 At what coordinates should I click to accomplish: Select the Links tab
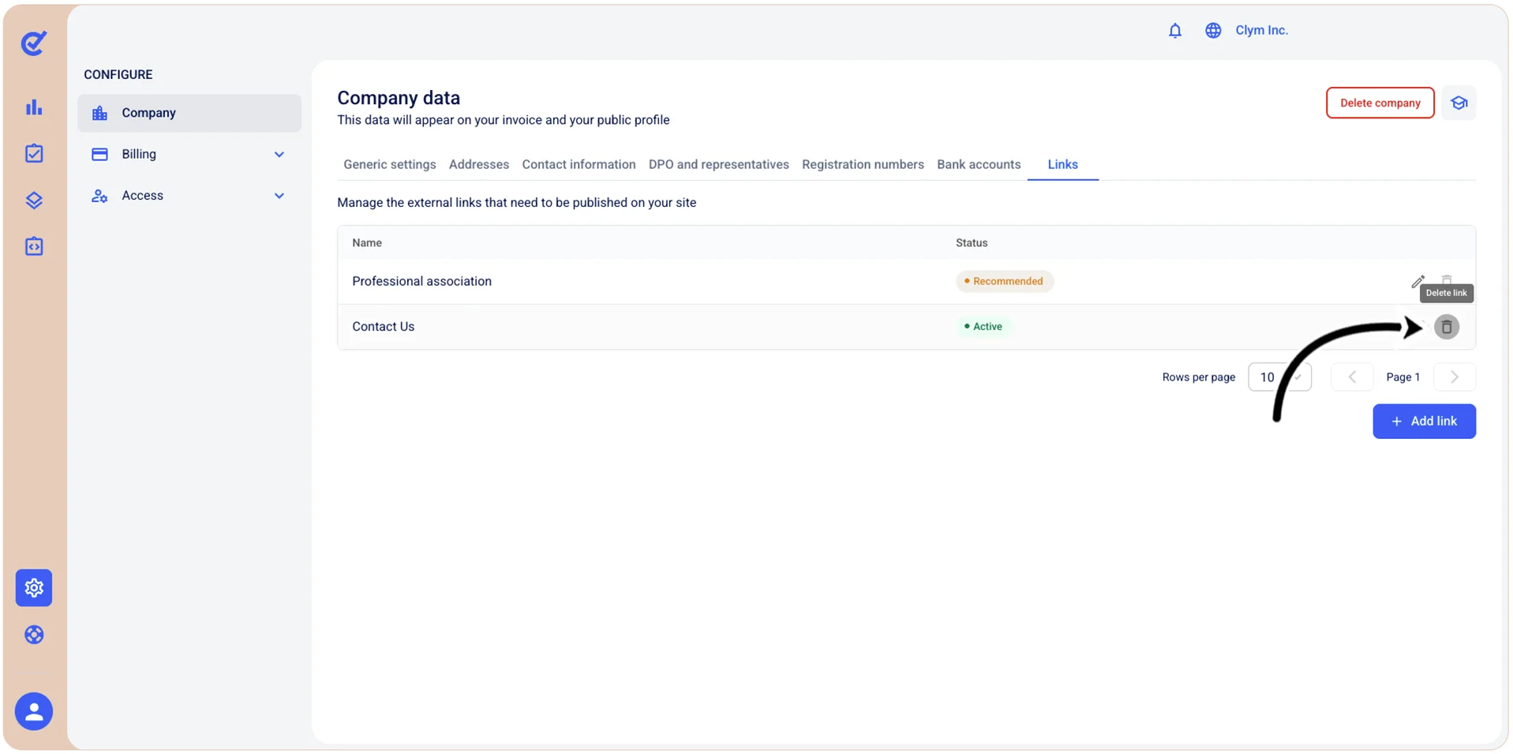pyautogui.click(x=1062, y=164)
